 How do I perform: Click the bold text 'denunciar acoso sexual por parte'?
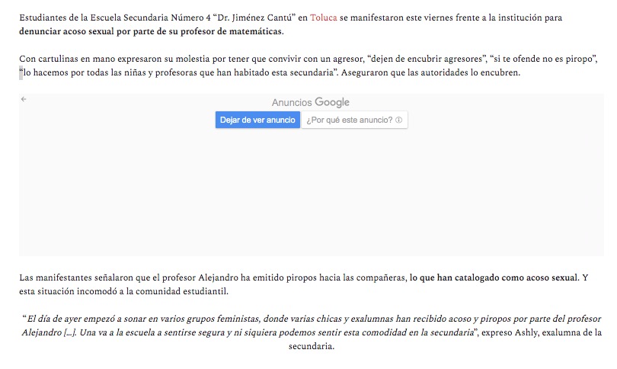click(92, 31)
